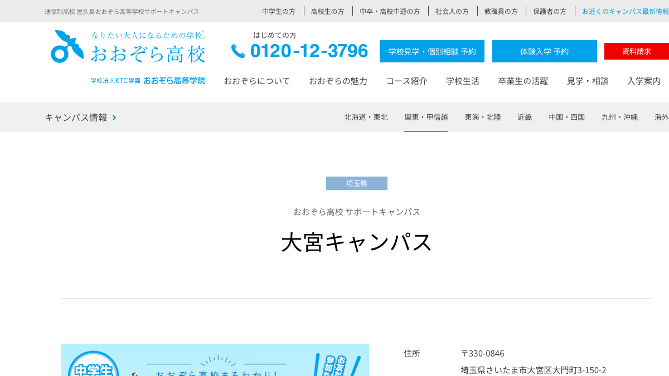This screenshot has width=669, height=376.
Task: Open the コース紹介 menu
Action: 407,81
